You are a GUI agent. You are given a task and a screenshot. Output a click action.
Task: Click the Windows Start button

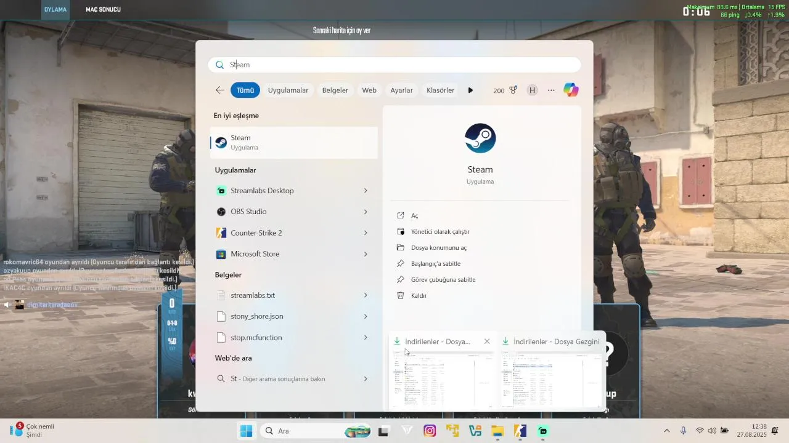coord(246,431)
